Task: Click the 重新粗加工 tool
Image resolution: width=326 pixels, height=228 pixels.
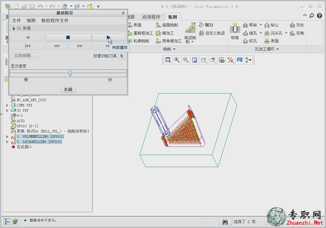Action: pyautogui.click(x=140, y=33)
